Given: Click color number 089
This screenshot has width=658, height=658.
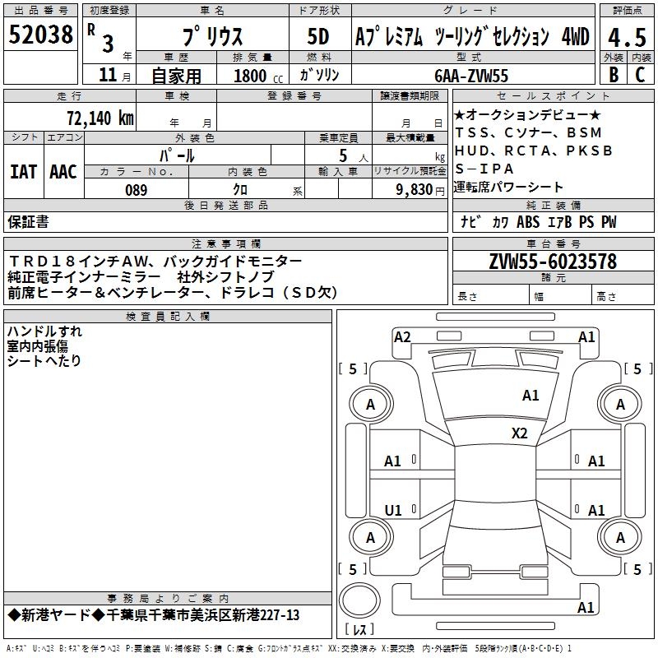Looking at the screenshot, I should (x=137, y=190).
